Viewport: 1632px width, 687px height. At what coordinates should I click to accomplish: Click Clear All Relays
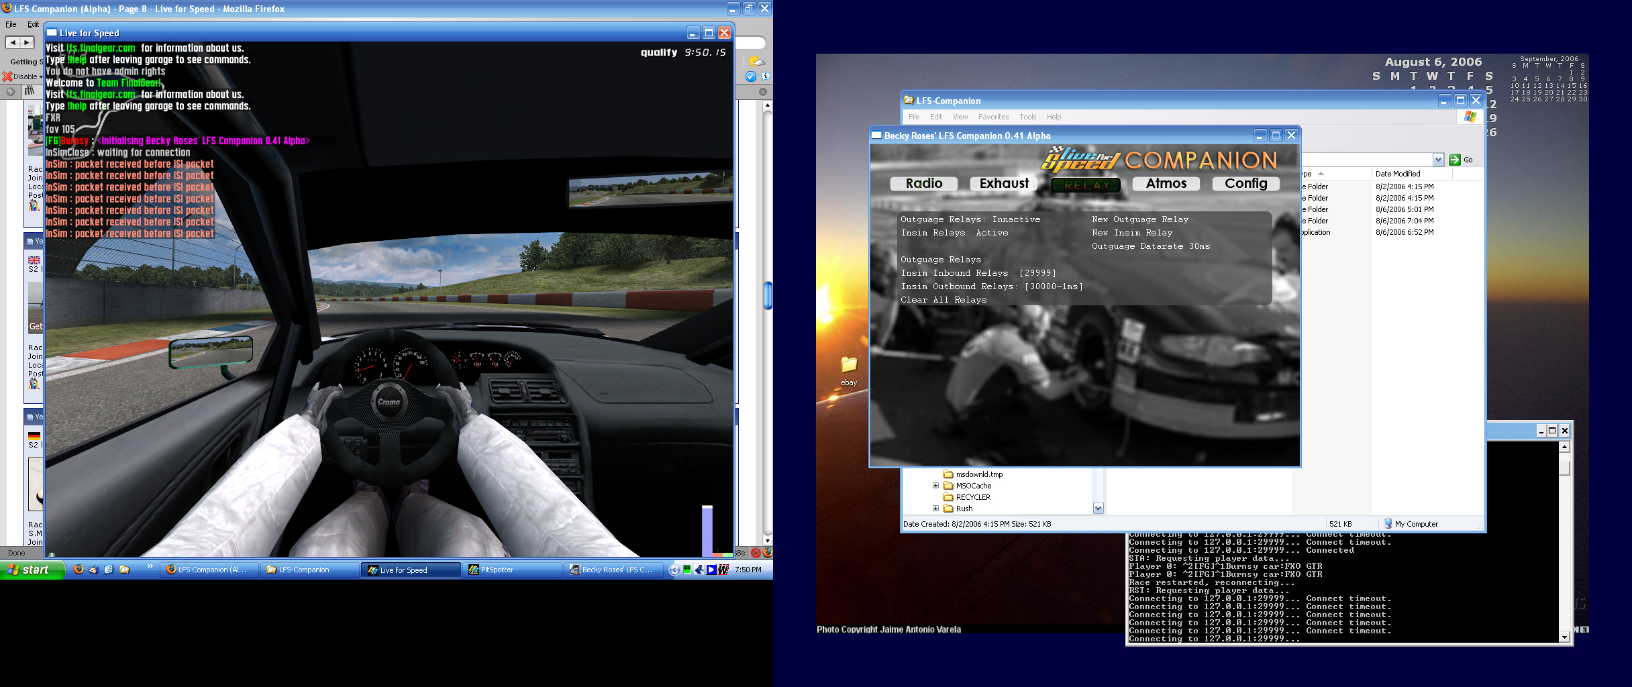coord(943,300)
